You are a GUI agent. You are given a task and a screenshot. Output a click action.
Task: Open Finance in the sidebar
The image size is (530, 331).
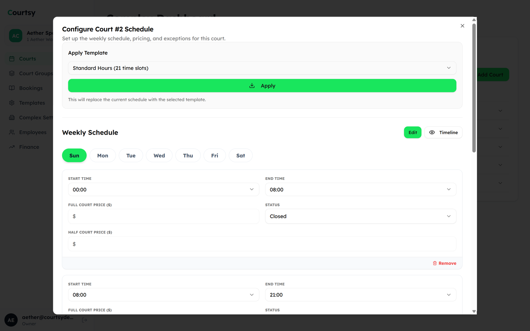(29, 147)
